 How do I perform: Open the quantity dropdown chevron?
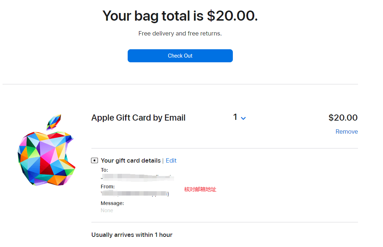(243, 118)
